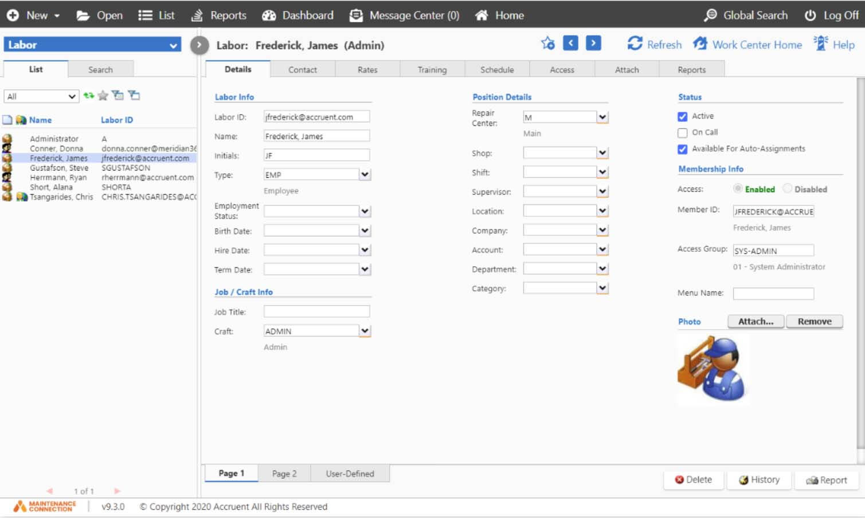Click the Refresh icon
Image resolution: width=865 pixels, height=518 pixels.
(x=635, y=44)
